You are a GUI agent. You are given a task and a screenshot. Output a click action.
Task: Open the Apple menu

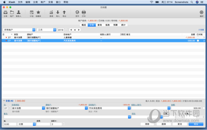click(x=4, y=2)
